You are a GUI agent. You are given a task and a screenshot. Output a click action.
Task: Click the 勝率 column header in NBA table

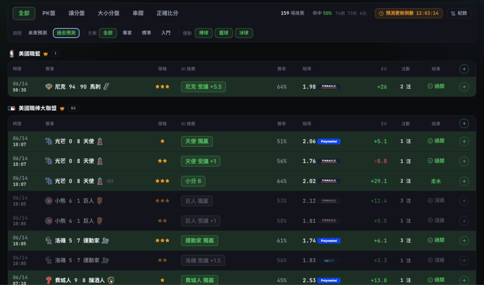[x=281, y=69]
